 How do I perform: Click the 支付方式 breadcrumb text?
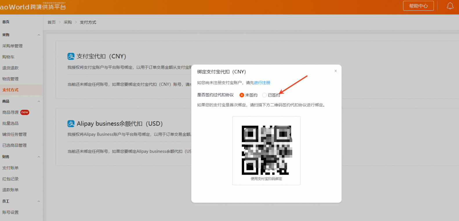pyautogui.click(x=88, y=22)
